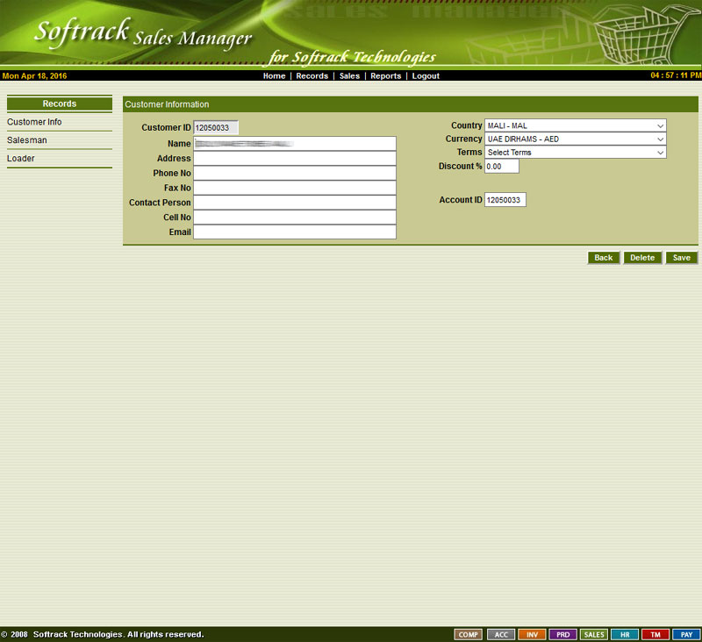The height and width of the screenshot is (642, 702).
Task: Click the Delete button
Action: (x=642, y=258)
